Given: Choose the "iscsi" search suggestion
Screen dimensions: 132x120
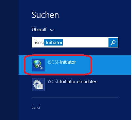Looking at the screenshot, I should pos(36,108).
